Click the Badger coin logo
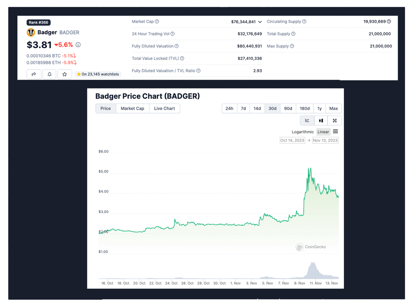413x306 pixels. (x=31, y=32)
